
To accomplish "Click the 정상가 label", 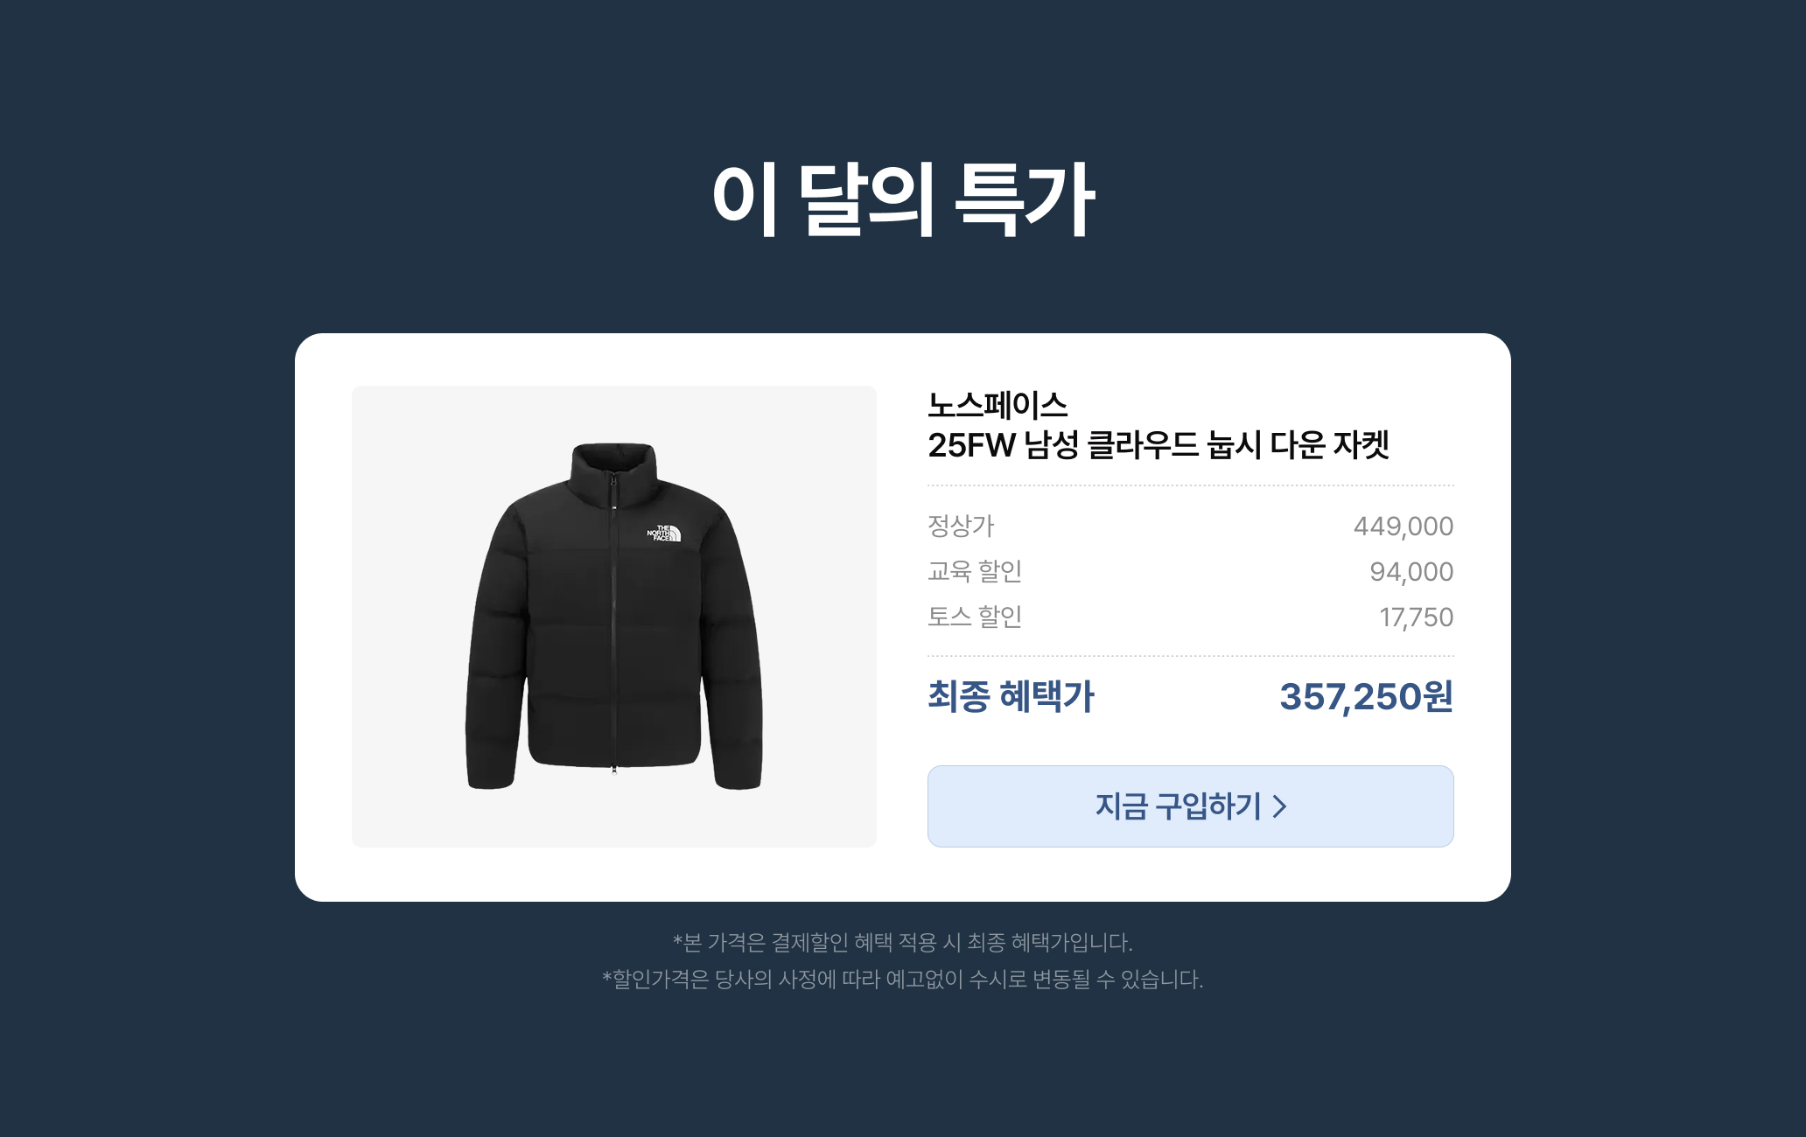I will click(961, 526).
